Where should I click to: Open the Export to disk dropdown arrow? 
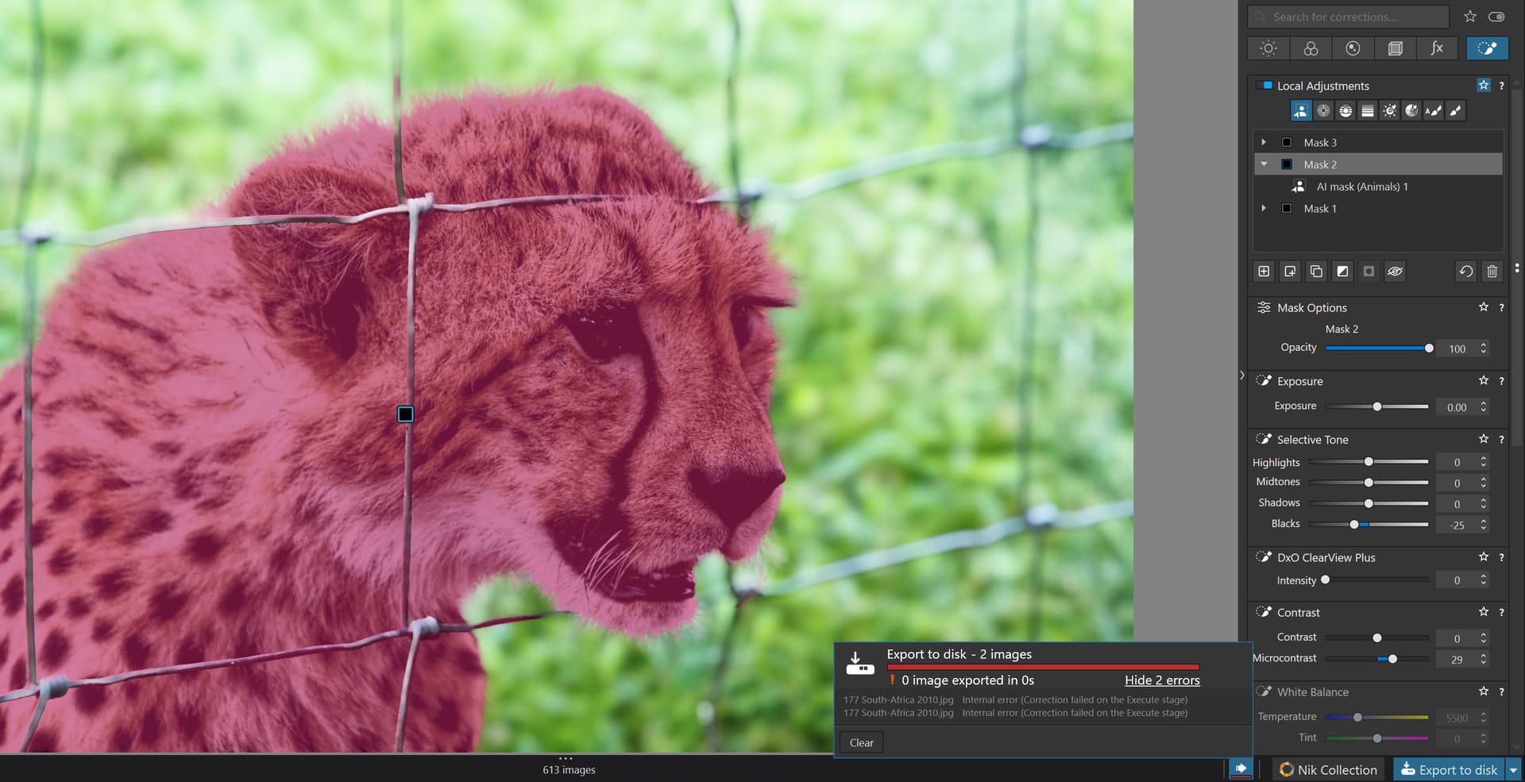1513,769
